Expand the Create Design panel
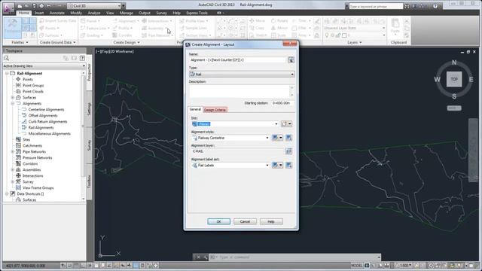This screenshot has width=482, height=271. 127,42
